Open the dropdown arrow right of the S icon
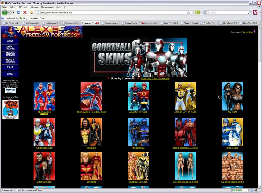Viewport: 262px width, 193px height. (x=260, y=12)
